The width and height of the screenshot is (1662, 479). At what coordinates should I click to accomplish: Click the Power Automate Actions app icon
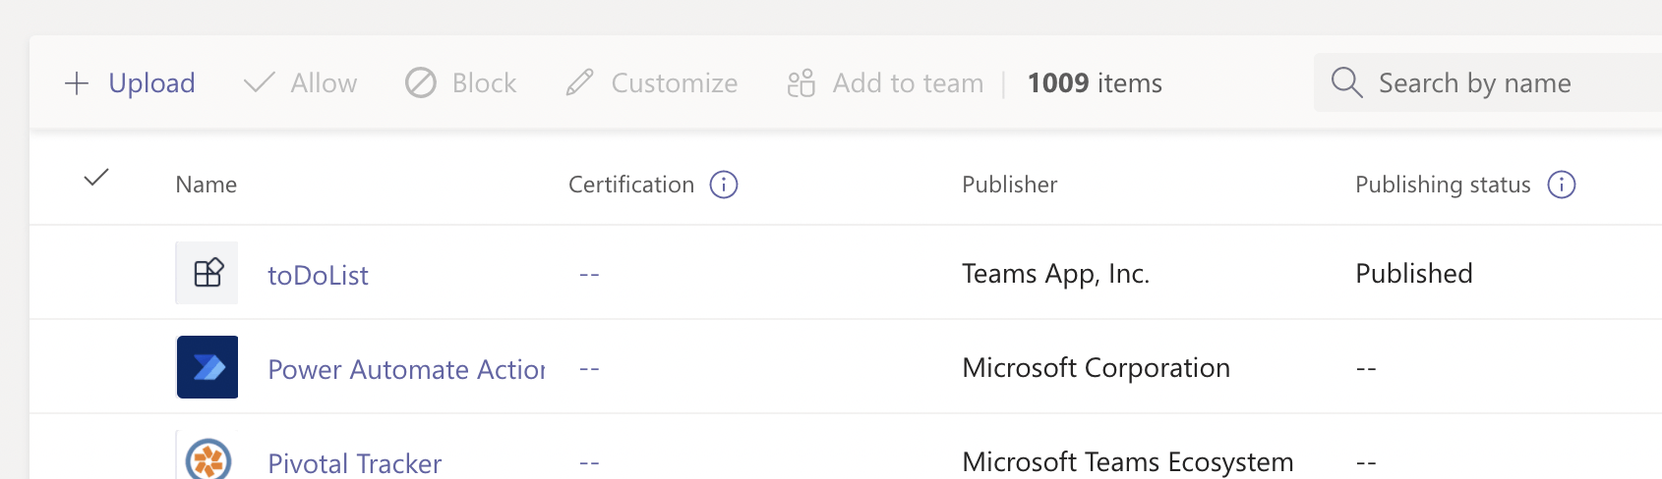pos(208,367)
